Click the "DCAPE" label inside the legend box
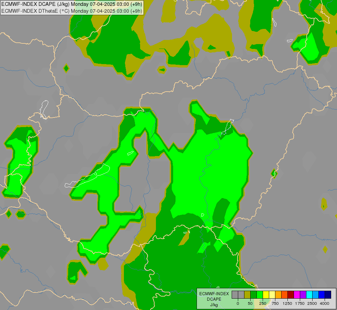 (x=214, y=299)
